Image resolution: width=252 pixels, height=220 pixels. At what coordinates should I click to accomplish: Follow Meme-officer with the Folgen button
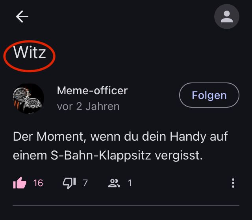(x=209, y=95)
